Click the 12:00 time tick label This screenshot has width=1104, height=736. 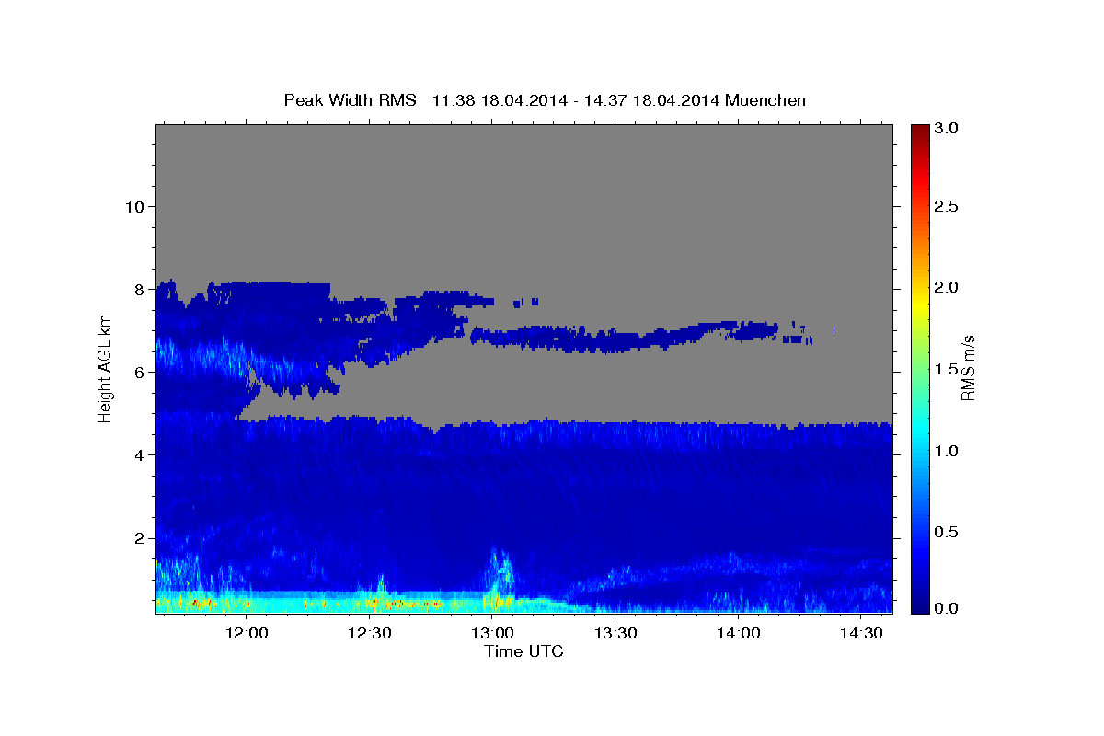point(247,633)
